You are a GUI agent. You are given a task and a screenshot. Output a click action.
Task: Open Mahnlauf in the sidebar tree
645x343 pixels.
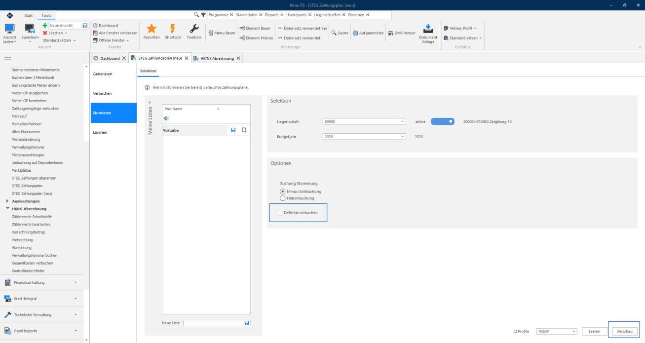[20, 116]
